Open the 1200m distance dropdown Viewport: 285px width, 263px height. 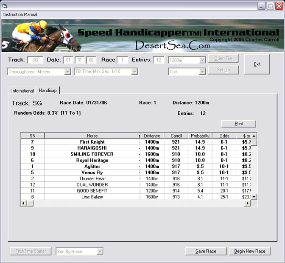pos(202,60)
